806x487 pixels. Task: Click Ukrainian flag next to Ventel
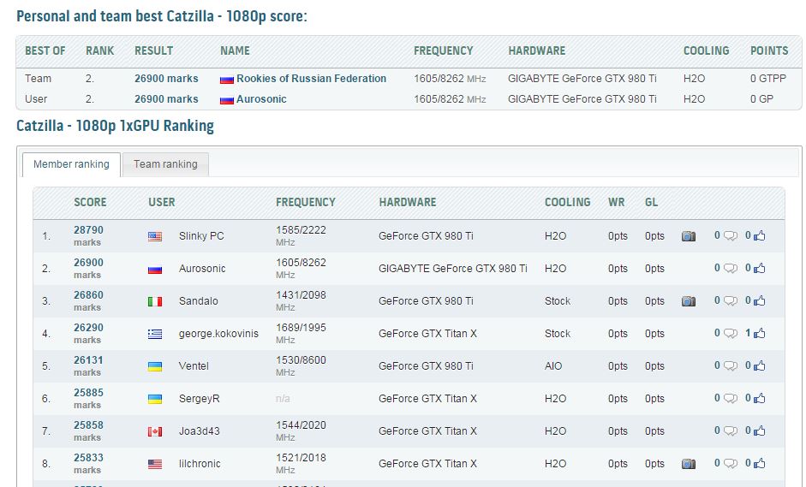pos(155,367)
